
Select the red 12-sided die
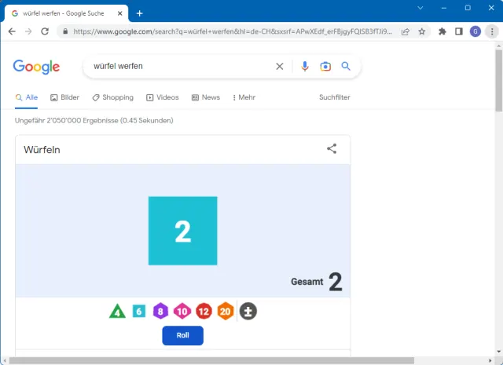(x=204, y=311)
